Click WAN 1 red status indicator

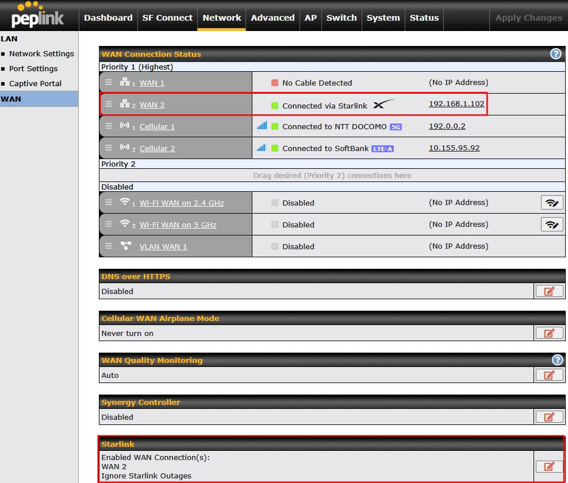(275, 83)
